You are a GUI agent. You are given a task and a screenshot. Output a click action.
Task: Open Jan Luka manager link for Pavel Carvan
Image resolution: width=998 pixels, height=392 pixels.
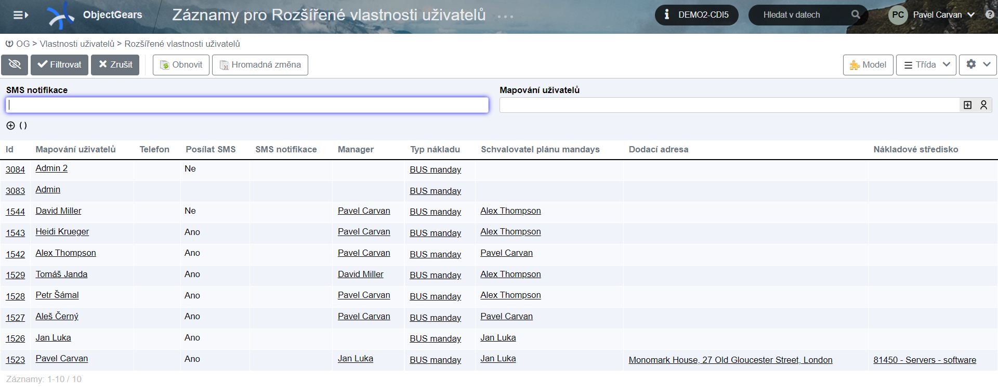356,358
